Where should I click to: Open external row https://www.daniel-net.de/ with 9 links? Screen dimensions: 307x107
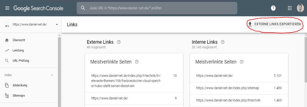[x=134, y=99]
